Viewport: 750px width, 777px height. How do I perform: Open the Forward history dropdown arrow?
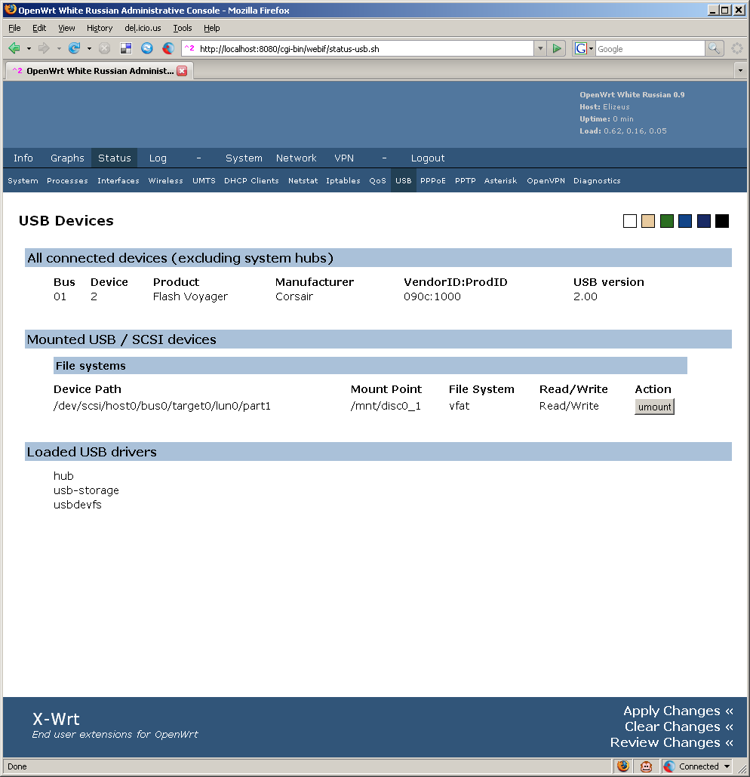pyautogui.click(x=59, y=48)
